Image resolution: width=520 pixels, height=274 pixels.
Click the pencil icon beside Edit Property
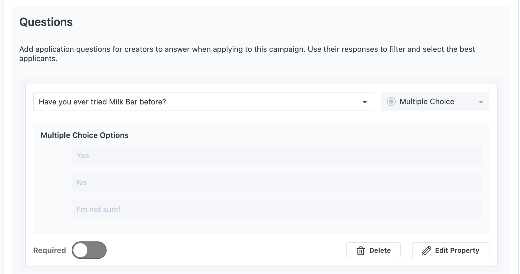point(426,250)
